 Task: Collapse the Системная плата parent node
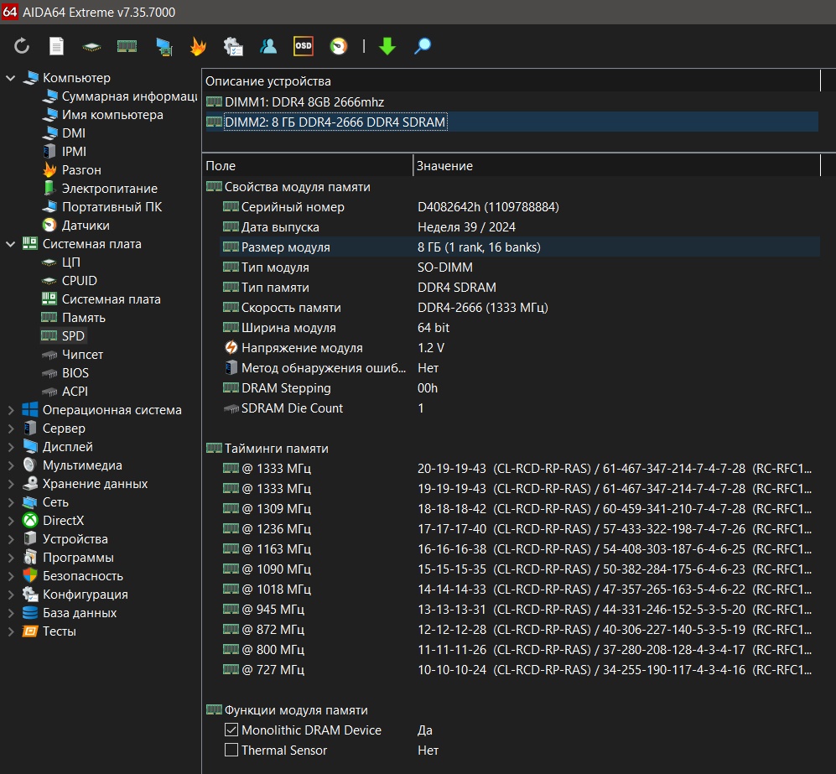pyautogui.click(x=10, y=244)
